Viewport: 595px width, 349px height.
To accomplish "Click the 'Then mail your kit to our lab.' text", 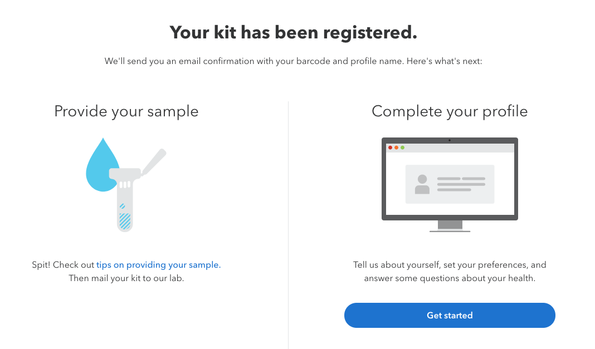I will click(126, 278).
